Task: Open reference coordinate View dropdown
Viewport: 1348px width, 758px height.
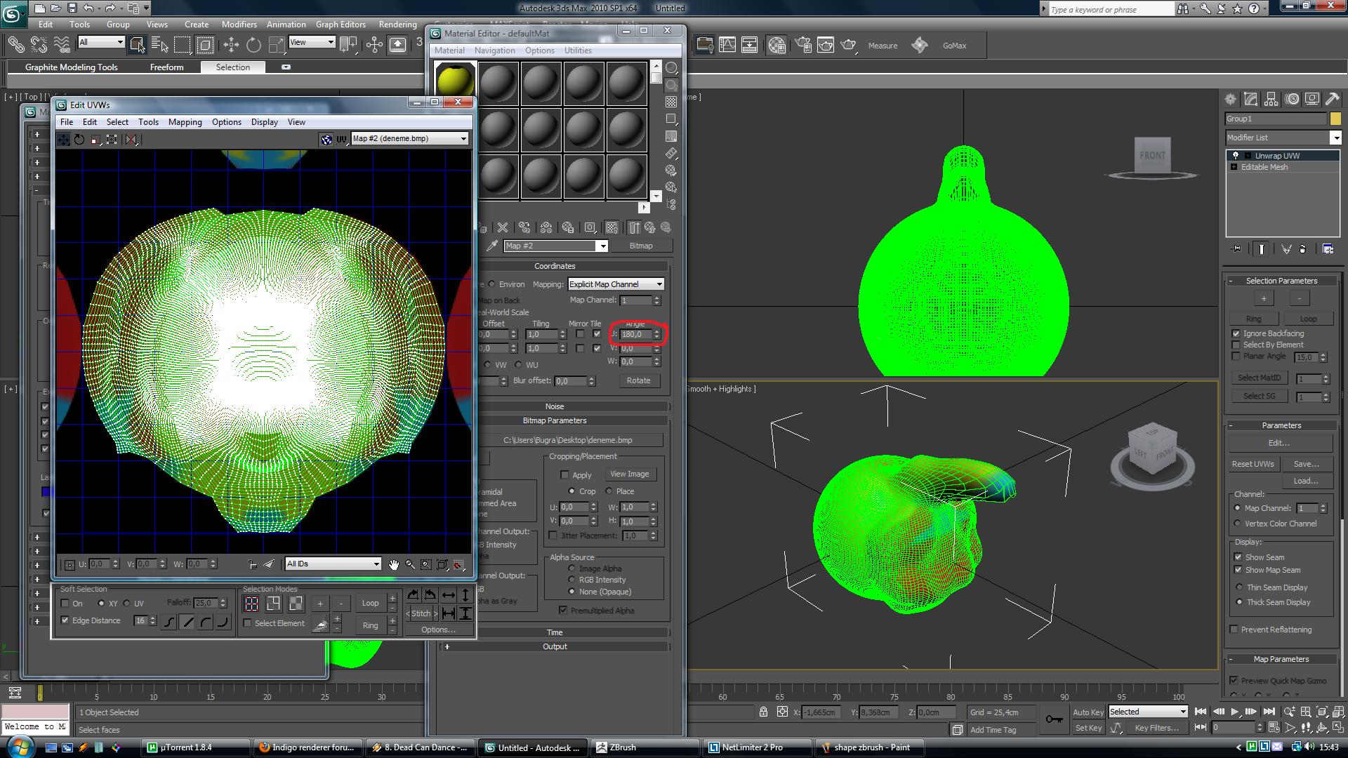Action: pyautogui.click(x=312, y=42)
